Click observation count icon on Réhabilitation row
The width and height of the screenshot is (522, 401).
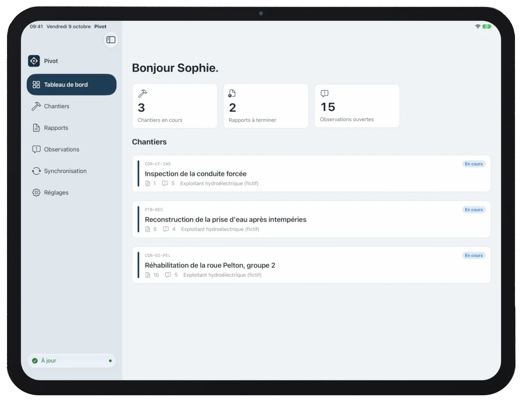(168, 275)
